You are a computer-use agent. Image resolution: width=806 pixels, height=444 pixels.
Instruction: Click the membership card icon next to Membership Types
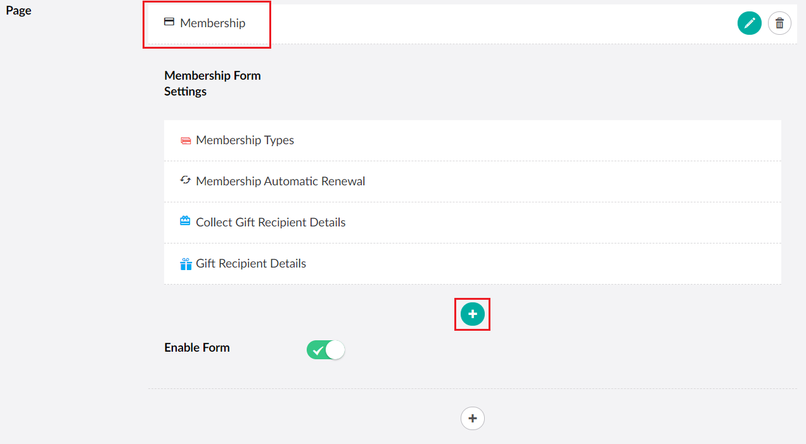[186, 140]
